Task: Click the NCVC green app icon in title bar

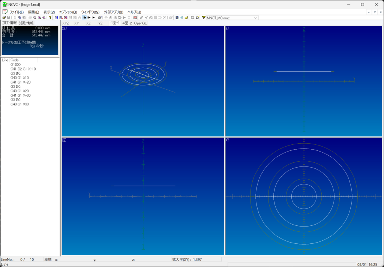Action: pos(5,4)
